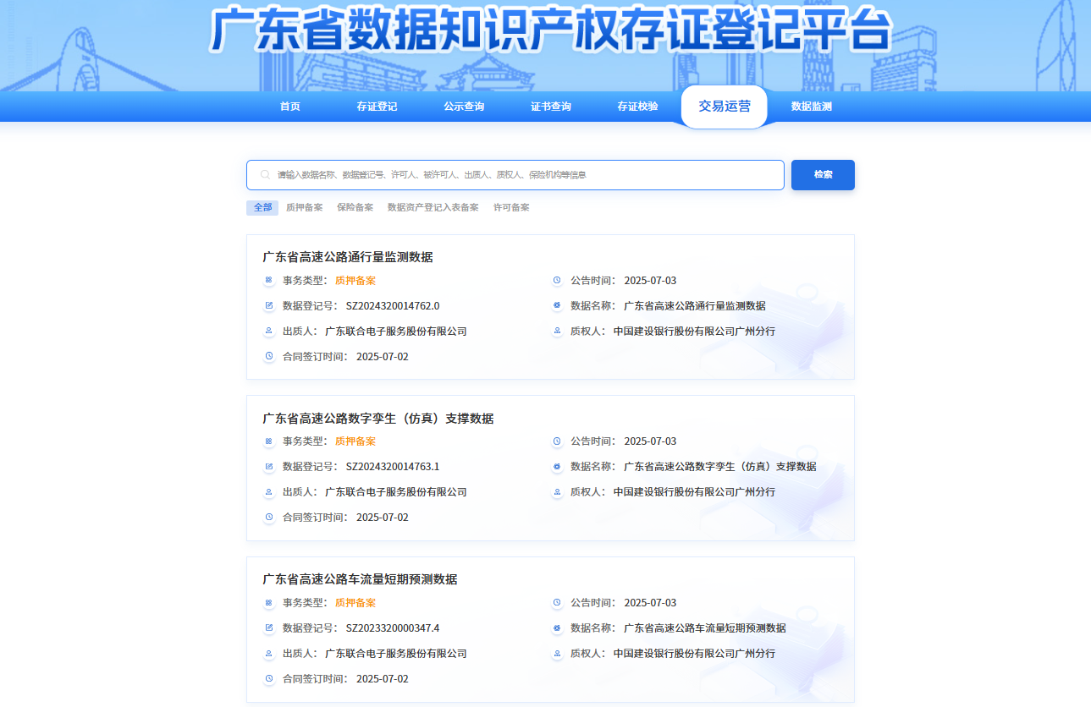The width and height of the screenshot is (1091, 707).
Task: Click registration number SZ2023320000347.4
Action: coord(393,628)
